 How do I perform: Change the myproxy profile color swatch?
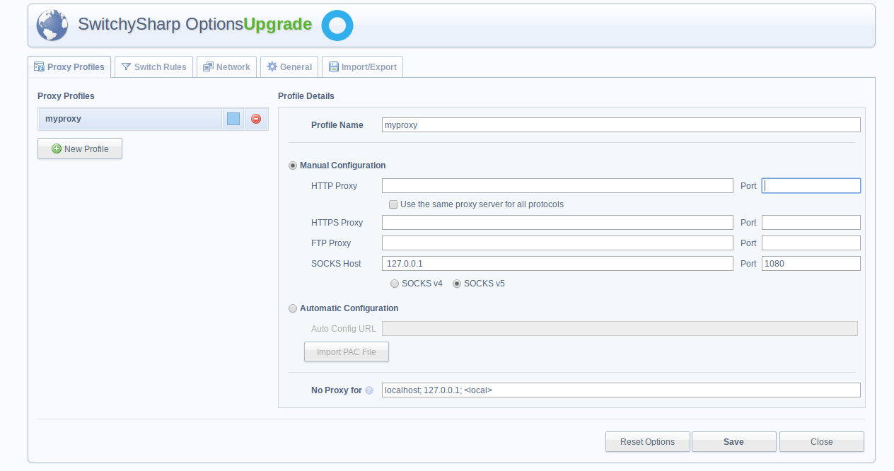point(233,119)
